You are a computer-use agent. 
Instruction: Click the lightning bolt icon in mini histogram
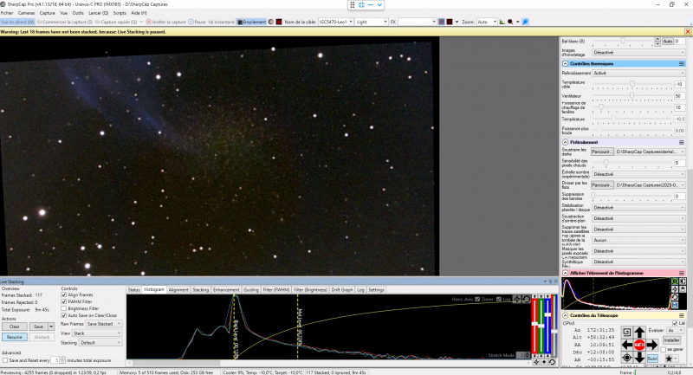click(x=675, y=289)
